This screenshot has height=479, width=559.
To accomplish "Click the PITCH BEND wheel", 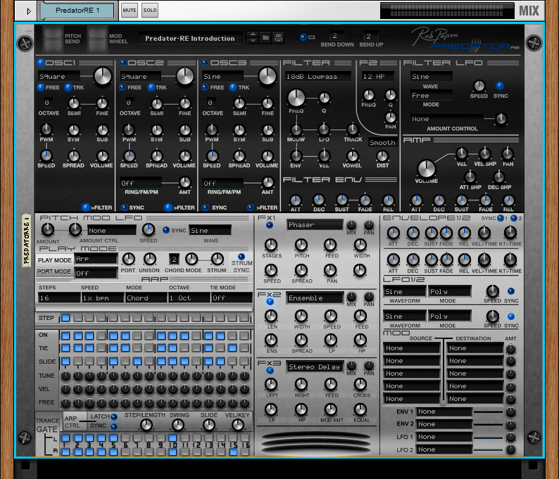I will coord(53,39).
